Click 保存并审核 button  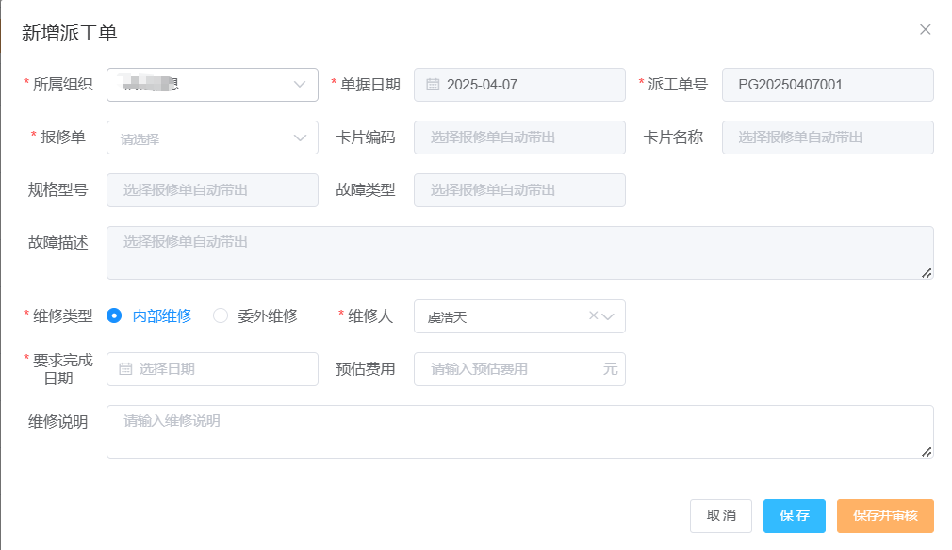(885, 516)
